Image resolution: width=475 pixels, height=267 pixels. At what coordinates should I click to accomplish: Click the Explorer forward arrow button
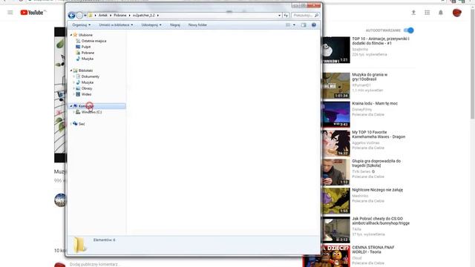coord(79,15)
